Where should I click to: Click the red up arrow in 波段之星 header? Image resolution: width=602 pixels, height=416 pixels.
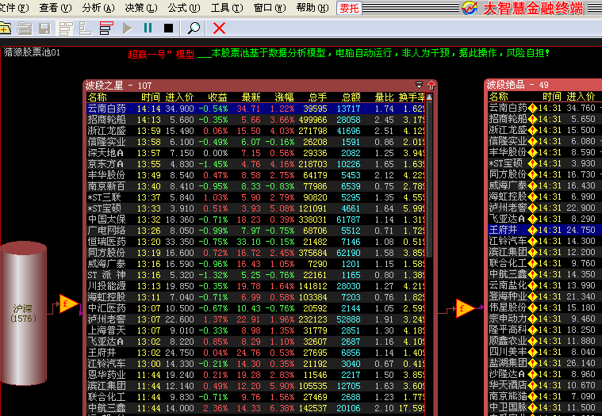tap(431, 85)
